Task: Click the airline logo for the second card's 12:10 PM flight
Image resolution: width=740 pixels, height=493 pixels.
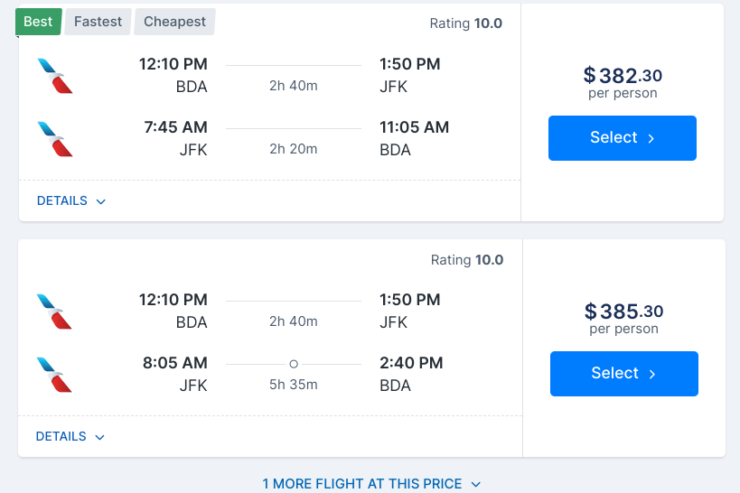Action: click(x=55, y=312)
